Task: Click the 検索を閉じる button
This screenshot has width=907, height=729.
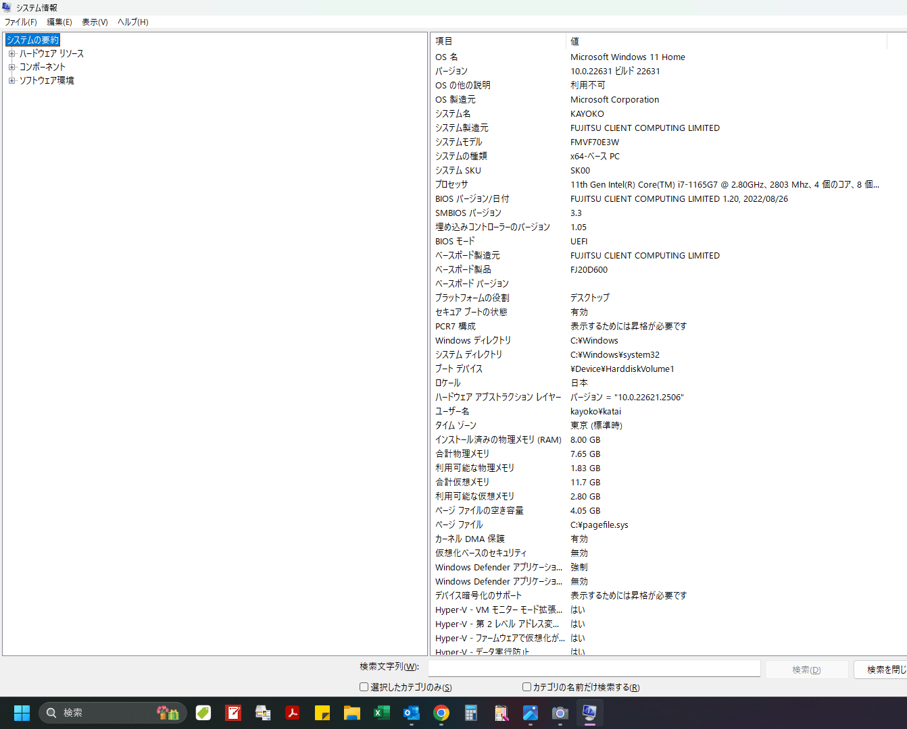Action: (881, 670)
